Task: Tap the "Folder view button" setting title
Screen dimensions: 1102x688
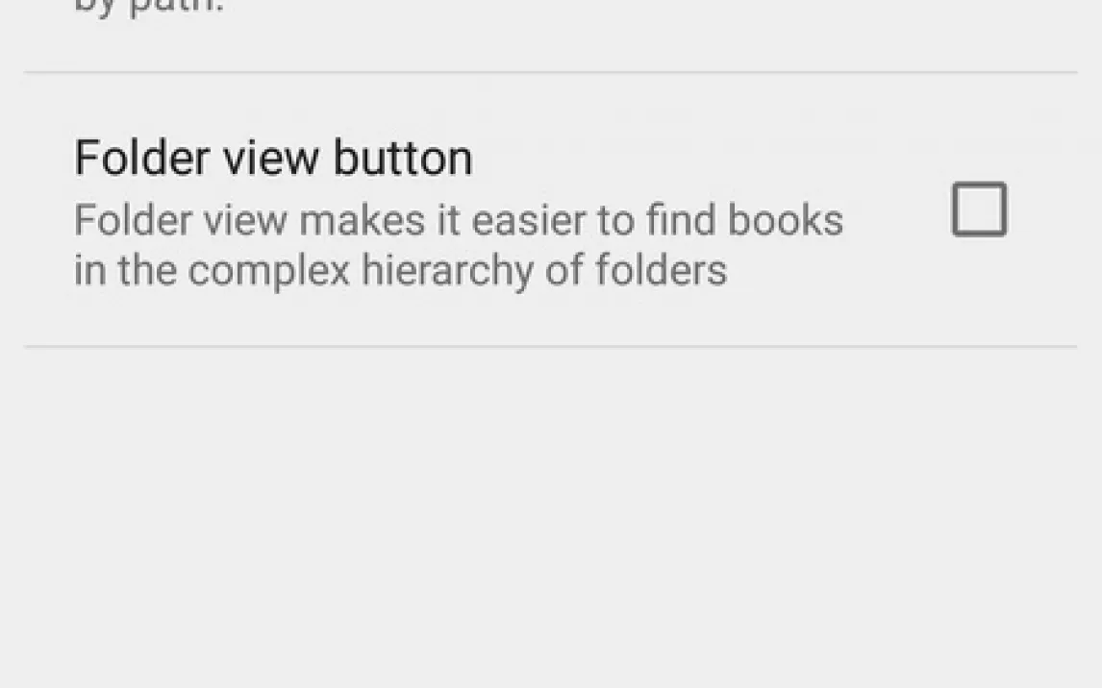Action: click(x=273, y=158)
